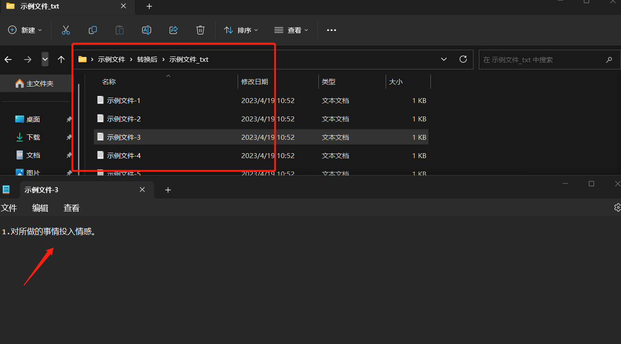621x344 pixels.
Task: Click the Share icon
Action: [x=173, y=30]
